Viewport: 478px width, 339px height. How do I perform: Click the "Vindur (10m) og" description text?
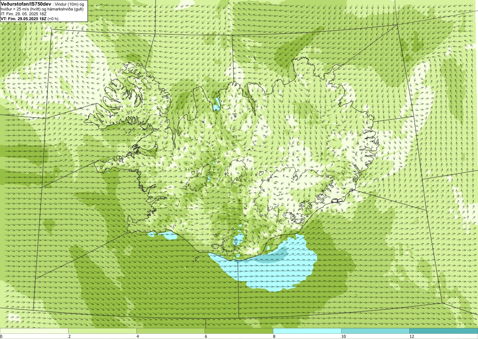coord(70,4)
